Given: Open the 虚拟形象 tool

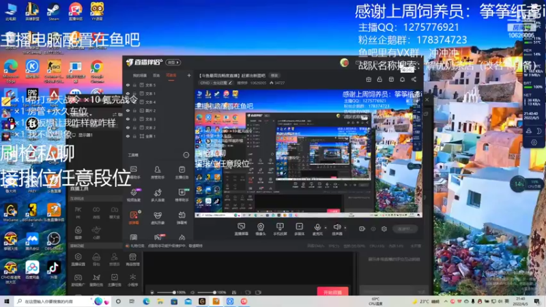Looking at the screenshot, I should tap(158, 218).
